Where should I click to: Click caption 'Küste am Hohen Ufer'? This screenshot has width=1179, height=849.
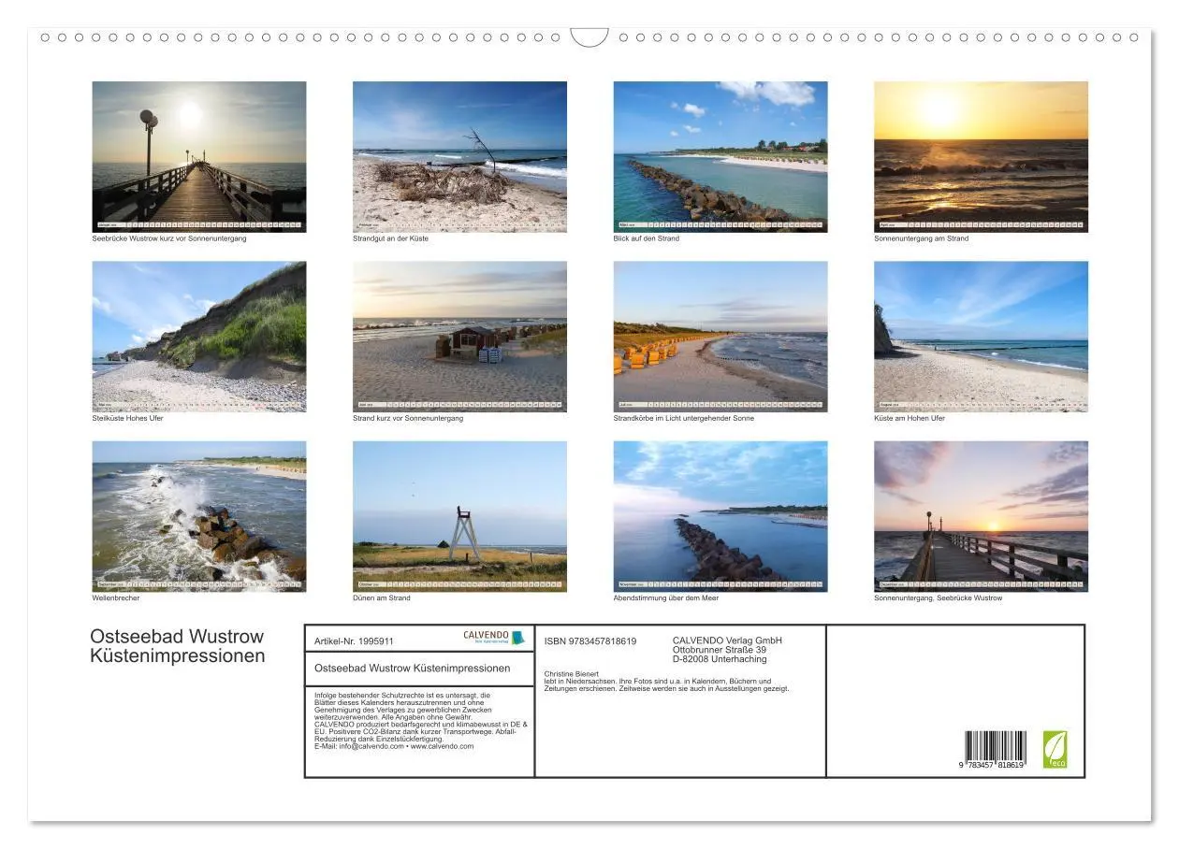point(910,418)
